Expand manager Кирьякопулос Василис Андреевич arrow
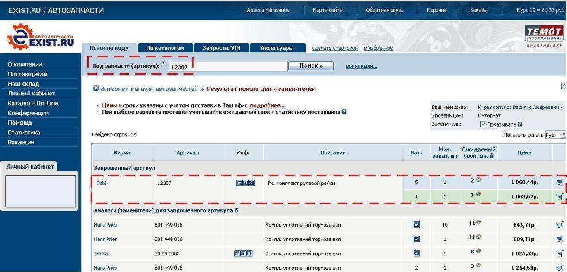 pyautogui.click(x=561, y=108)
